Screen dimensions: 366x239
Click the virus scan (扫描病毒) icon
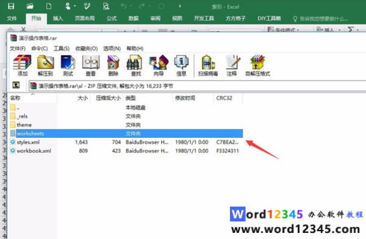coord(208,65)
